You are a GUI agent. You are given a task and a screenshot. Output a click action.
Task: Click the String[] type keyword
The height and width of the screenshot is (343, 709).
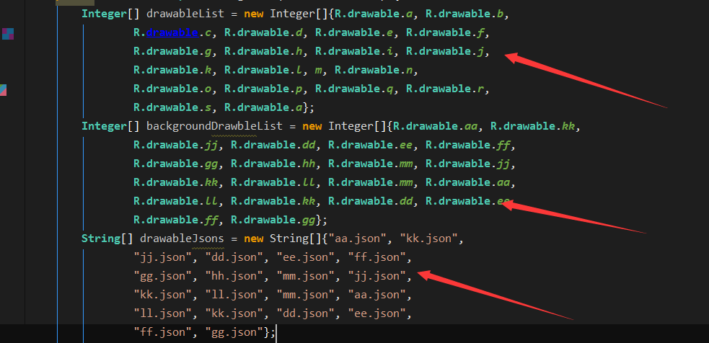tap(107, 239)
